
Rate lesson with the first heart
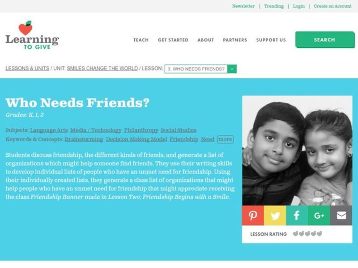295,234
